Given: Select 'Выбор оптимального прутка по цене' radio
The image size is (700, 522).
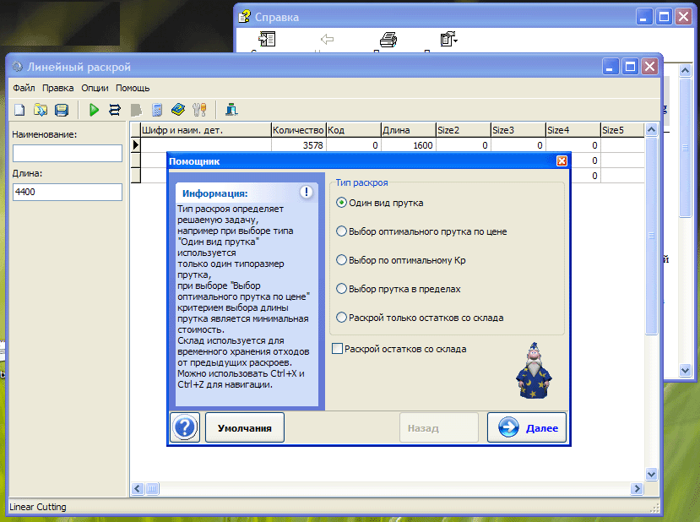Looking at the screenshot, I should coord(341,231).
